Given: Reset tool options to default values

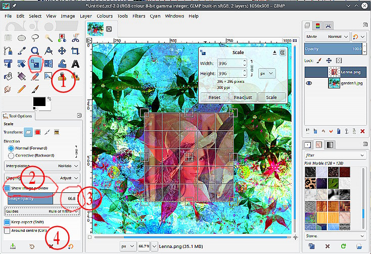Looking at the screenshot, I should coord(70,246).
